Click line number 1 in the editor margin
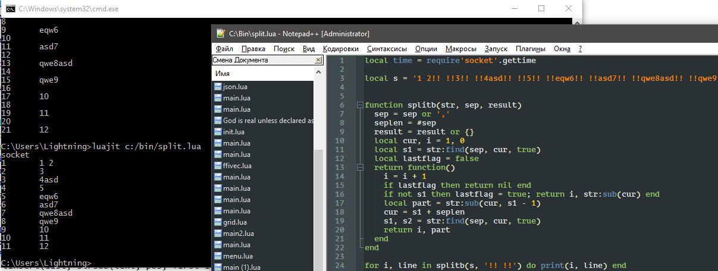 tap(341, 61)
